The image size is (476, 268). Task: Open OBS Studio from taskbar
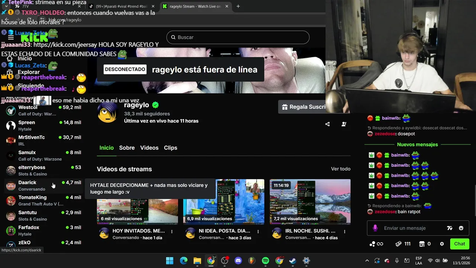pos(225,261)
